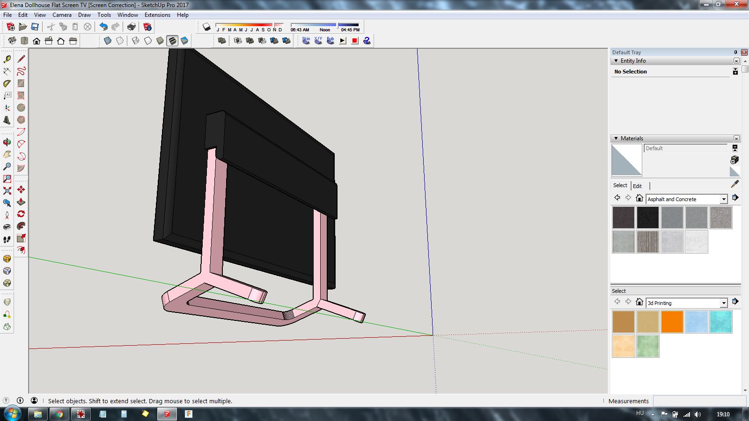Select the Look Around eye tool
The width and height of the screenshot is (749, 421).
click(7, 227)
